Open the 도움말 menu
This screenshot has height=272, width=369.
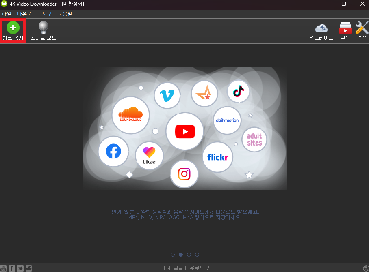coord(65,14)
